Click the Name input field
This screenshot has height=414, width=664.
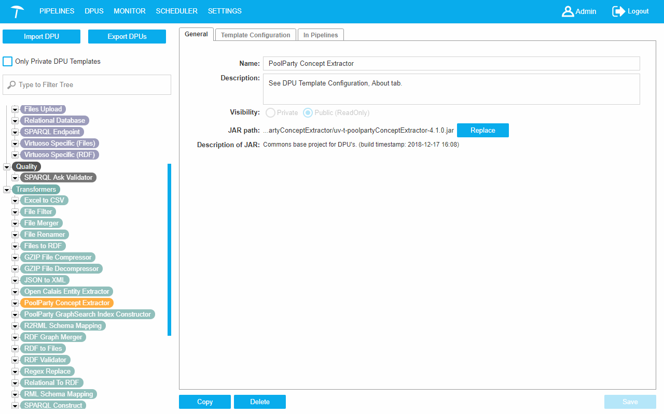click(x=451, y=63)
